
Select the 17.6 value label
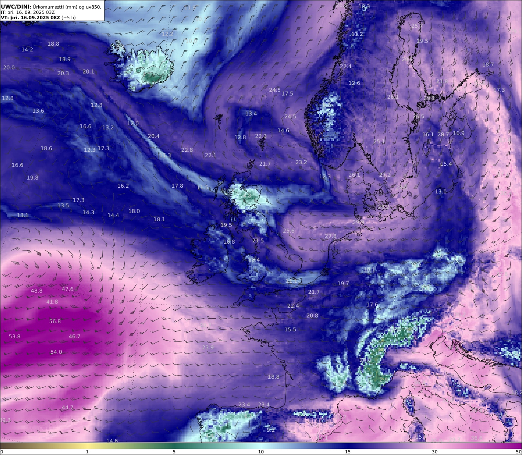[372, 305]
